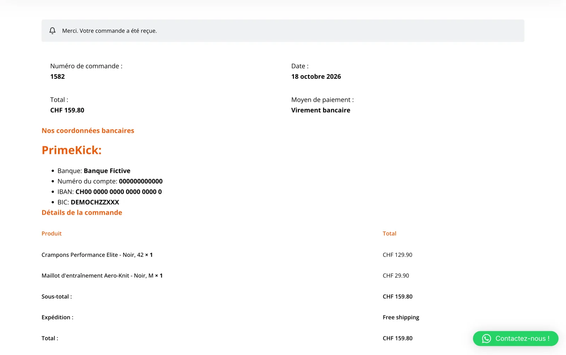566x355 pixels.
Task: Select the IBAN CH00 value
Action: [x=119, y=192]
